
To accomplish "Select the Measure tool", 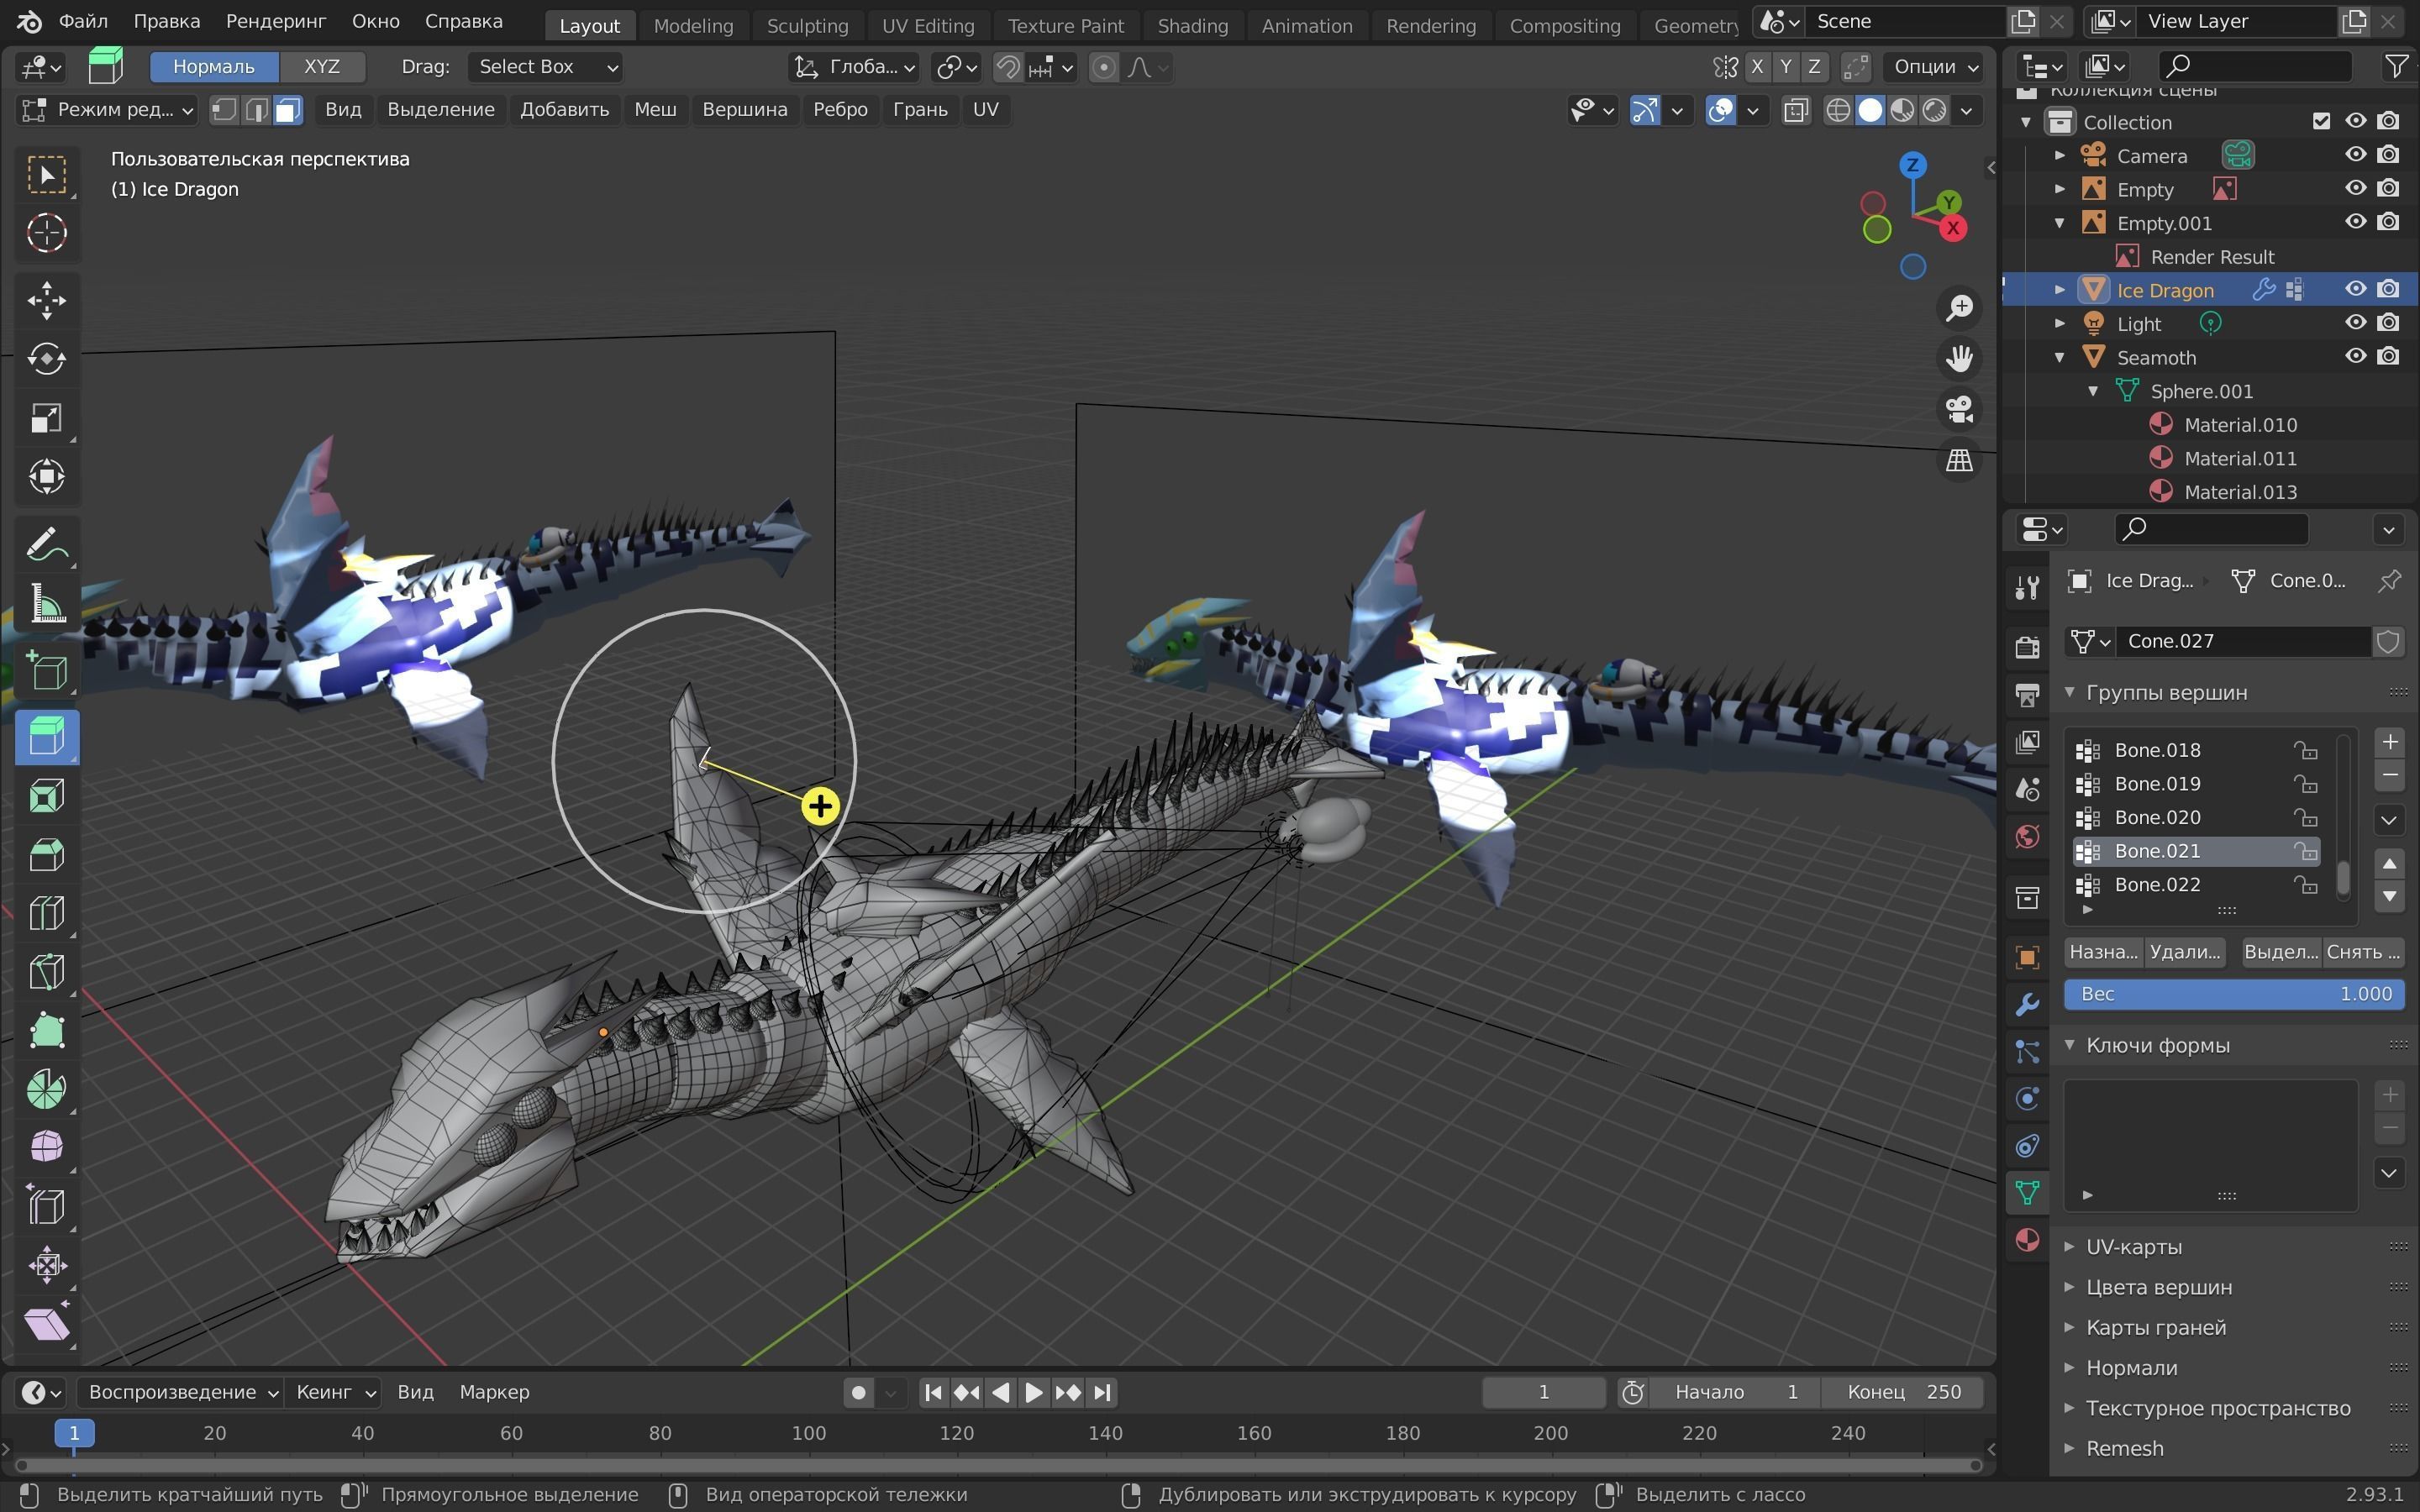I will (x=46, y=604).
